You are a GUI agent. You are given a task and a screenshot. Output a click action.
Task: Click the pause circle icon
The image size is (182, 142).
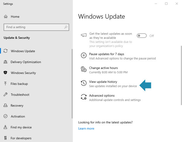coord(84,55)
